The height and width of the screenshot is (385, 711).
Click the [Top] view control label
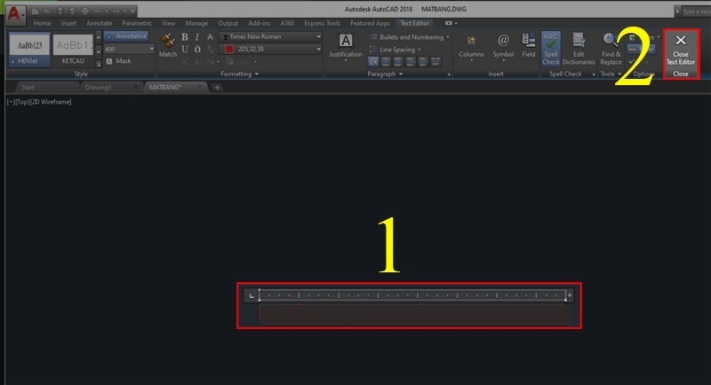[x=21, y=102]
